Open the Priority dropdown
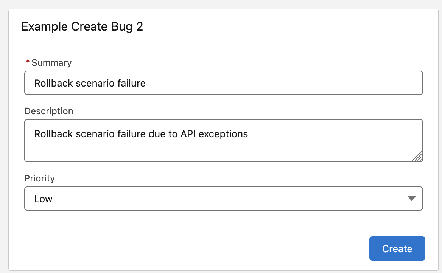 point(223,199)
